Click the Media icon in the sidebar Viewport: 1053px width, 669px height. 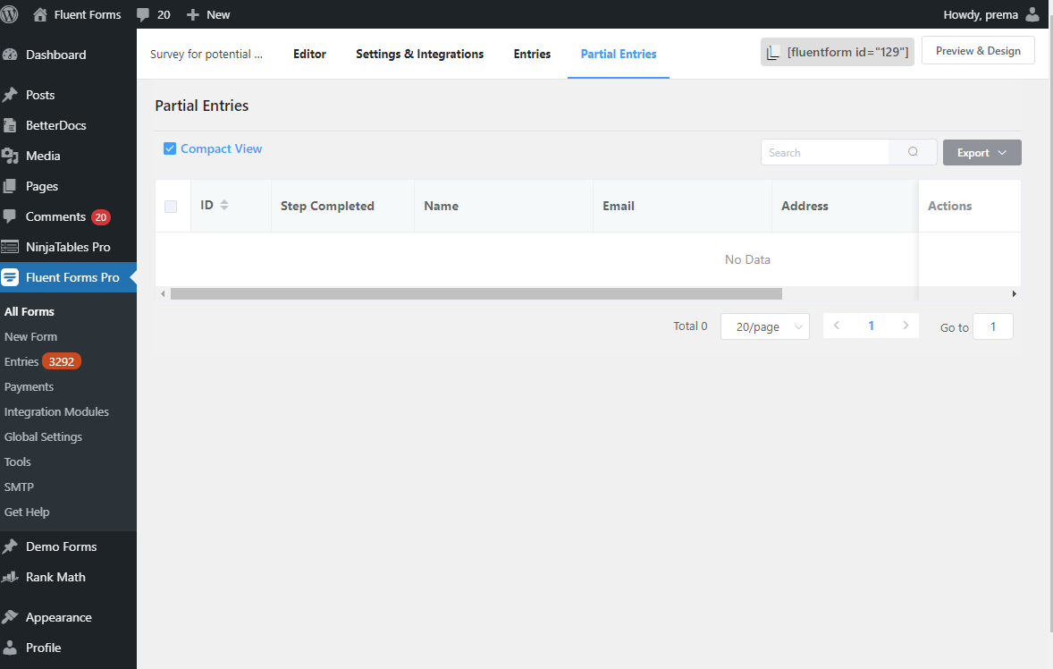[10, 156]
